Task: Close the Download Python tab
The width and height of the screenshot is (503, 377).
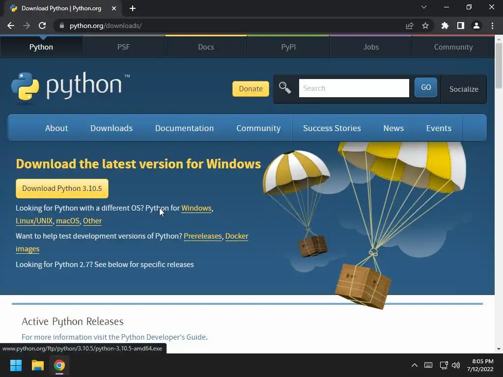Action: click(x=114, y=8)
